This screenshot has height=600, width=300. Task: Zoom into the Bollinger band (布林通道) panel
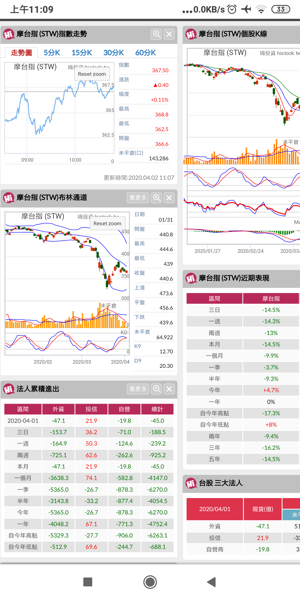(156, 198)
